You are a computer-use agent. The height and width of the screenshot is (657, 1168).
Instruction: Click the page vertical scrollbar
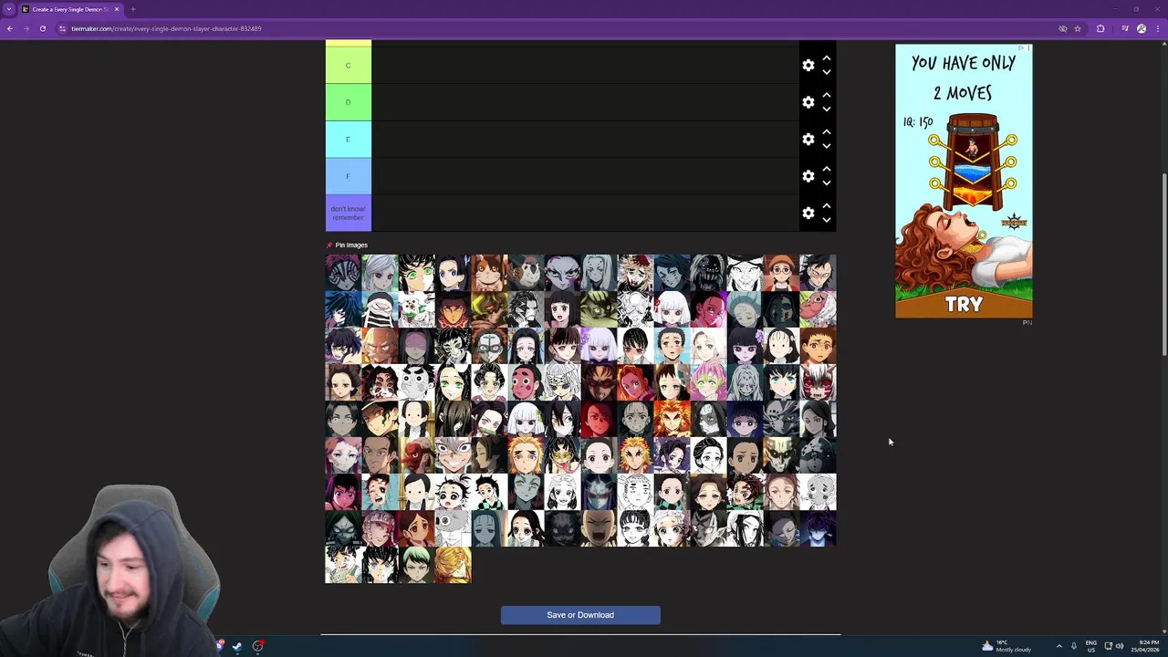(x=1163, y=265)
